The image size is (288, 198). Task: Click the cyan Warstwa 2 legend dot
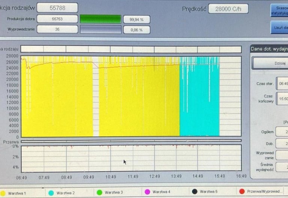(51, 193)
